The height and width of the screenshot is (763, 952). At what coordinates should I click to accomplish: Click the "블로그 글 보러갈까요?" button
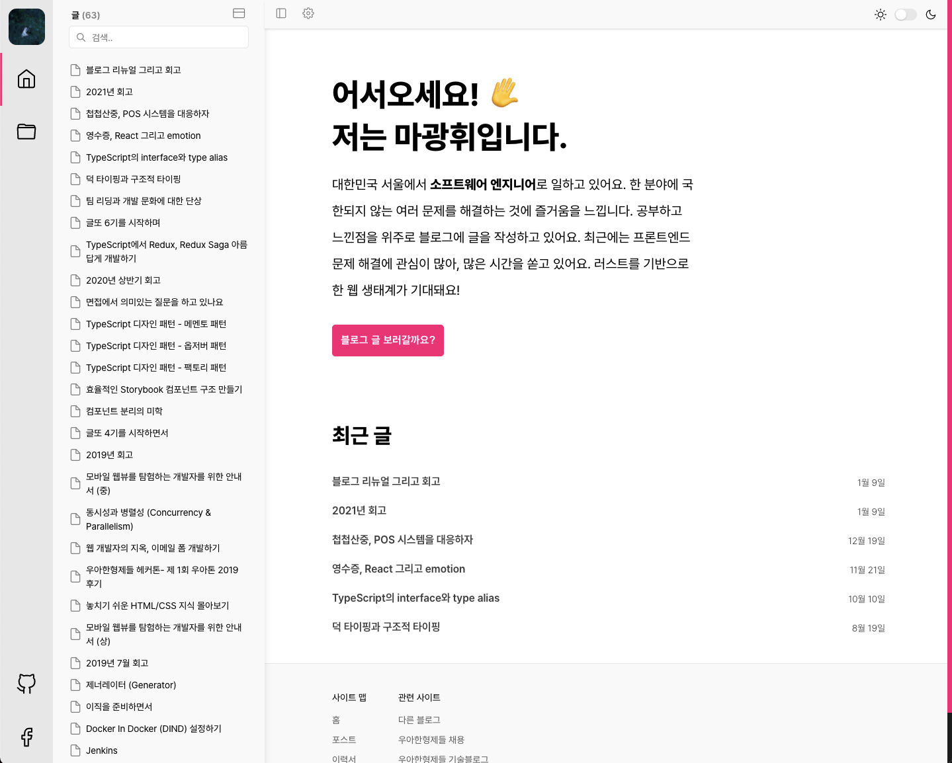click(388, 340)
